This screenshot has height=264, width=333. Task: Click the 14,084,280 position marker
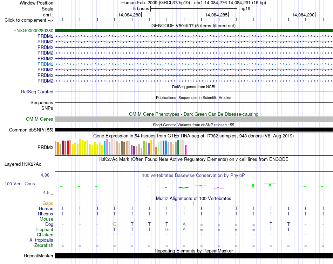(130, 15)
